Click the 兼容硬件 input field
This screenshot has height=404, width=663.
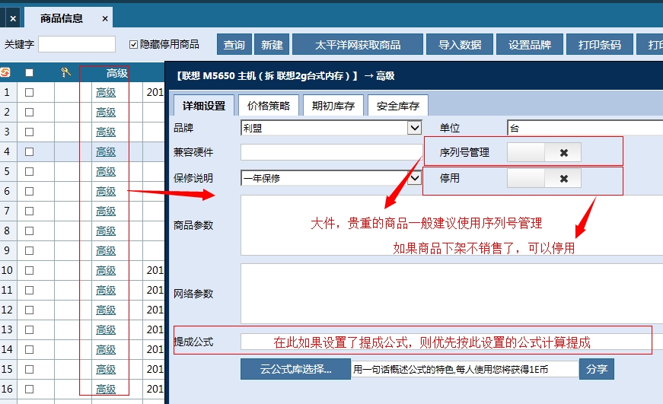[x=332, y=153]
